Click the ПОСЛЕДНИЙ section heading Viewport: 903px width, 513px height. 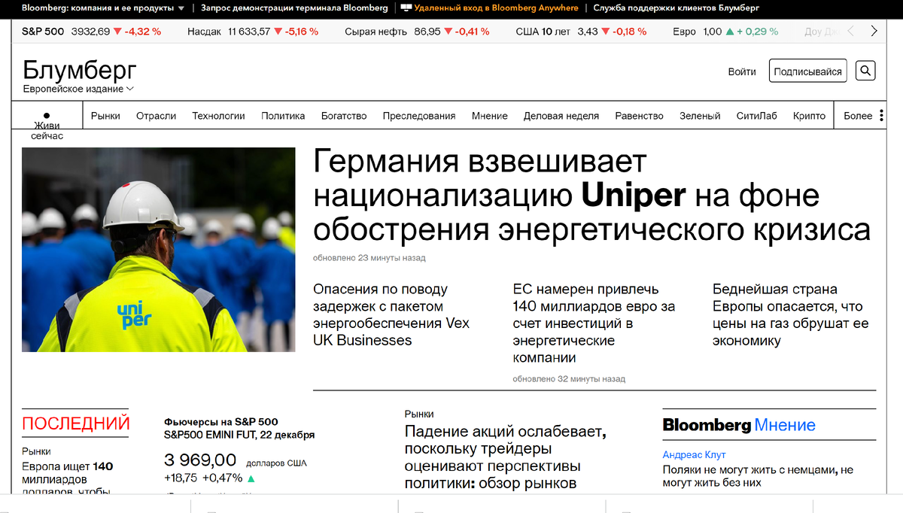click(x=76, y=423)
